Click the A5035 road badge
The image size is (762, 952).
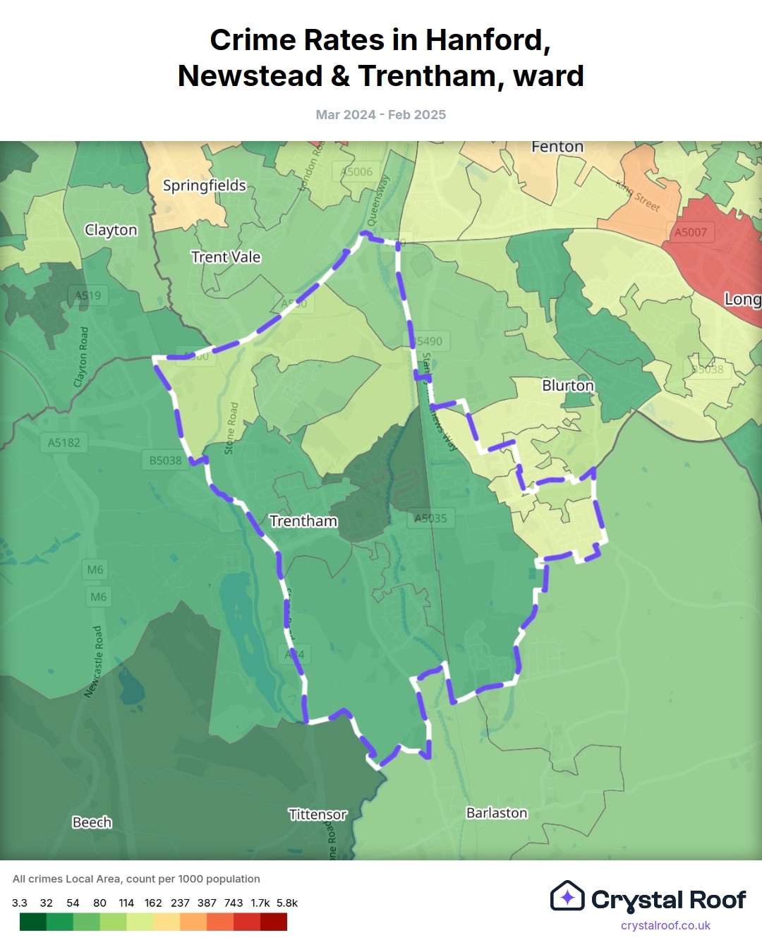point(430,518)
